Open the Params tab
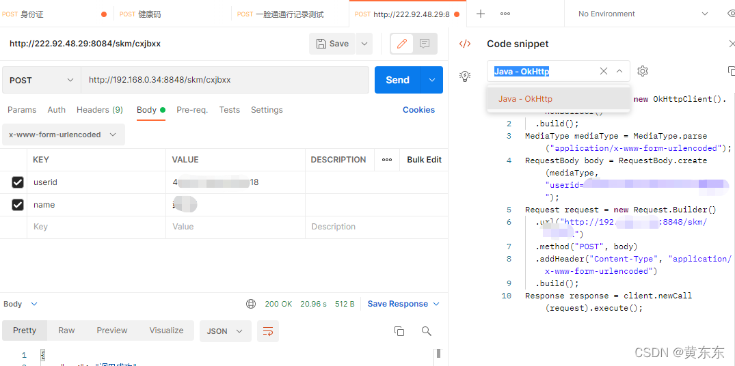Viewport: 735px width, 366px height. click(x=22, y=110)
